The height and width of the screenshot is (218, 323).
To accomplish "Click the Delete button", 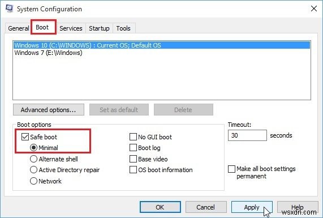I will click(x=183, y=110).
